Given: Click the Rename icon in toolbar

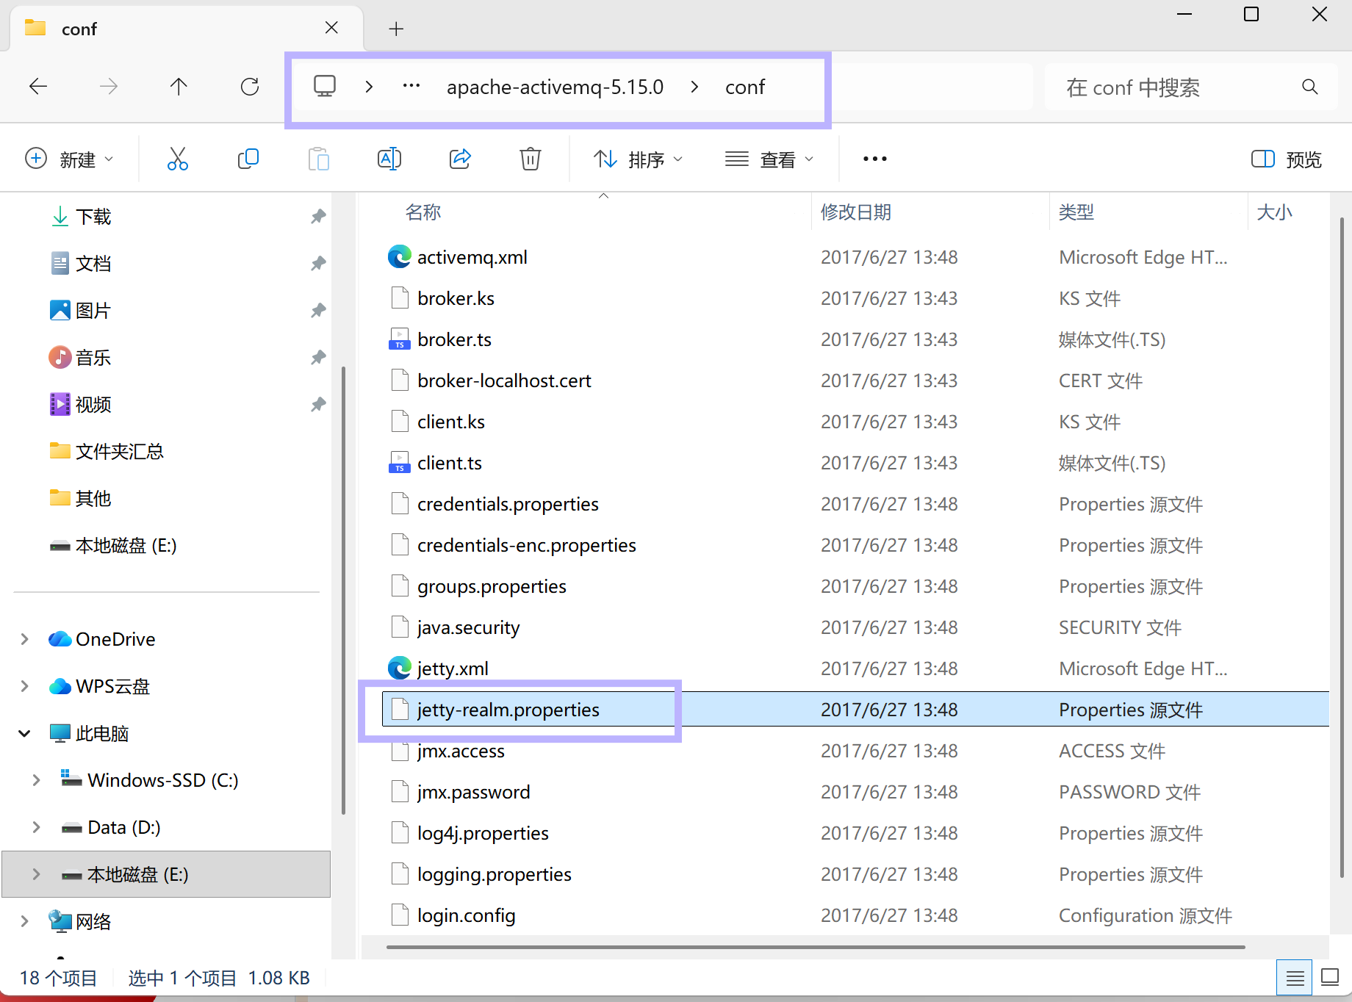Looking at the screenshot, I should [x=389, y=159].
